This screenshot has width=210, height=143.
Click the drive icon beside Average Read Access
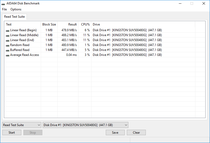(x=8, y=55)
